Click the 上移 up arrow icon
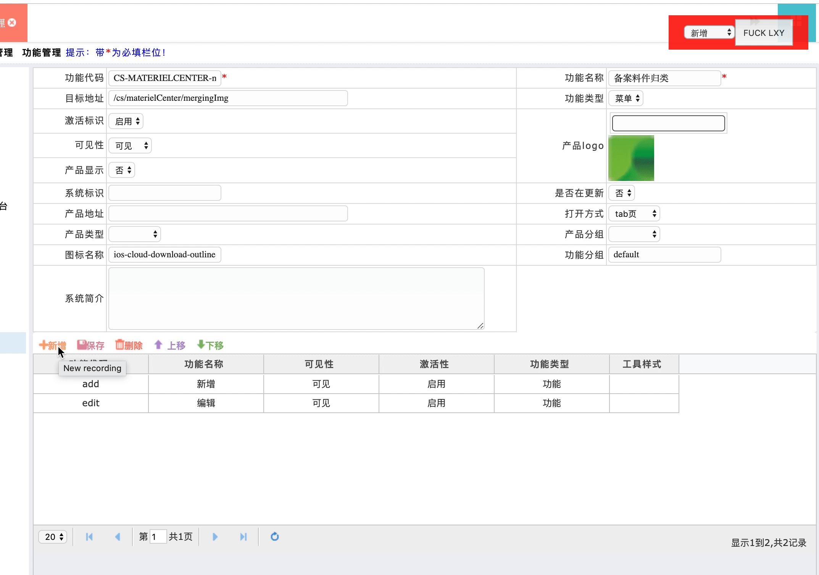Image resolution: width=819 pixels, height=575 pixels. [158, 345]
